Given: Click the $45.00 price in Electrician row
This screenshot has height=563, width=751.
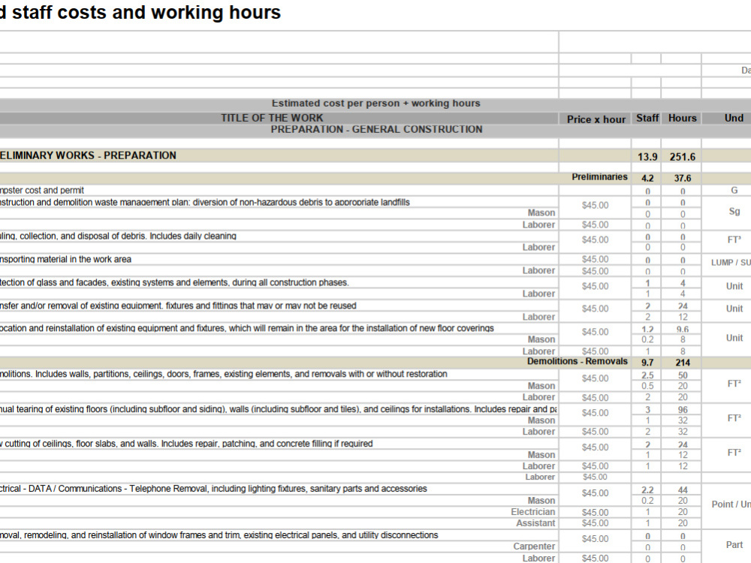Looking at the screenshot, I should click(595, 512).
